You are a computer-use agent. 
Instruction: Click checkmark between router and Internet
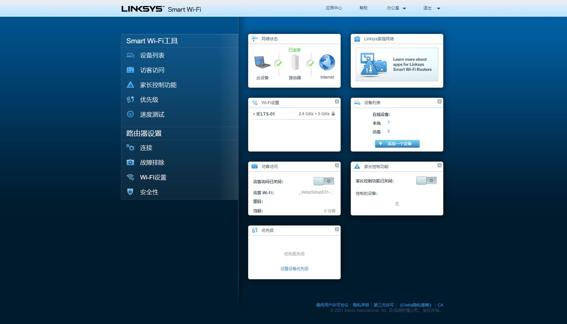(x=311, y=64)
